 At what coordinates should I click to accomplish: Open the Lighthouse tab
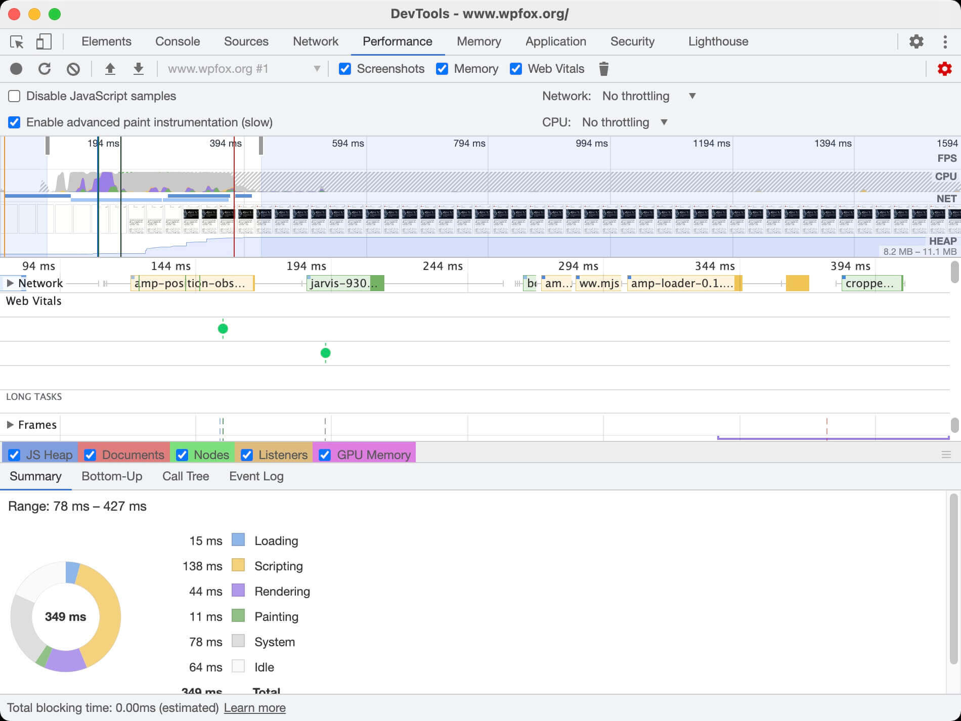click(x=718, y=41)
